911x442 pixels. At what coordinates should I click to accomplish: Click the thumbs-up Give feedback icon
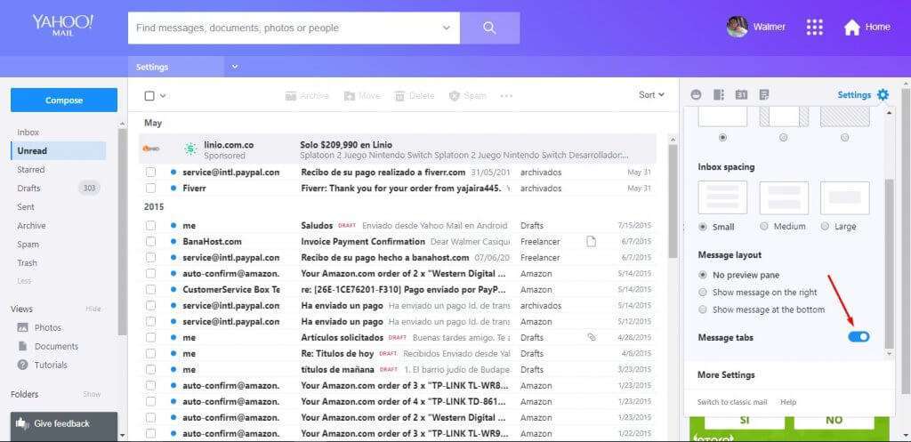click(22, 423)
